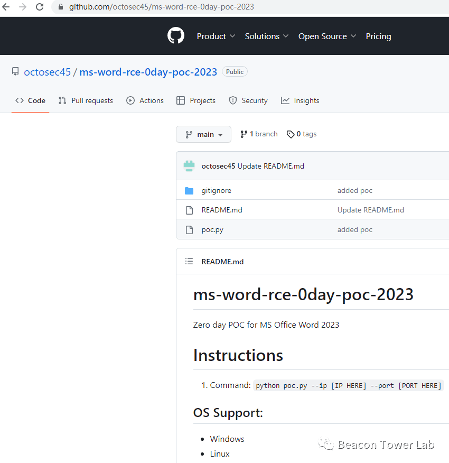Click the GitHub octocat logo
The height and width of the screenshot is (463, 449).
176,36
